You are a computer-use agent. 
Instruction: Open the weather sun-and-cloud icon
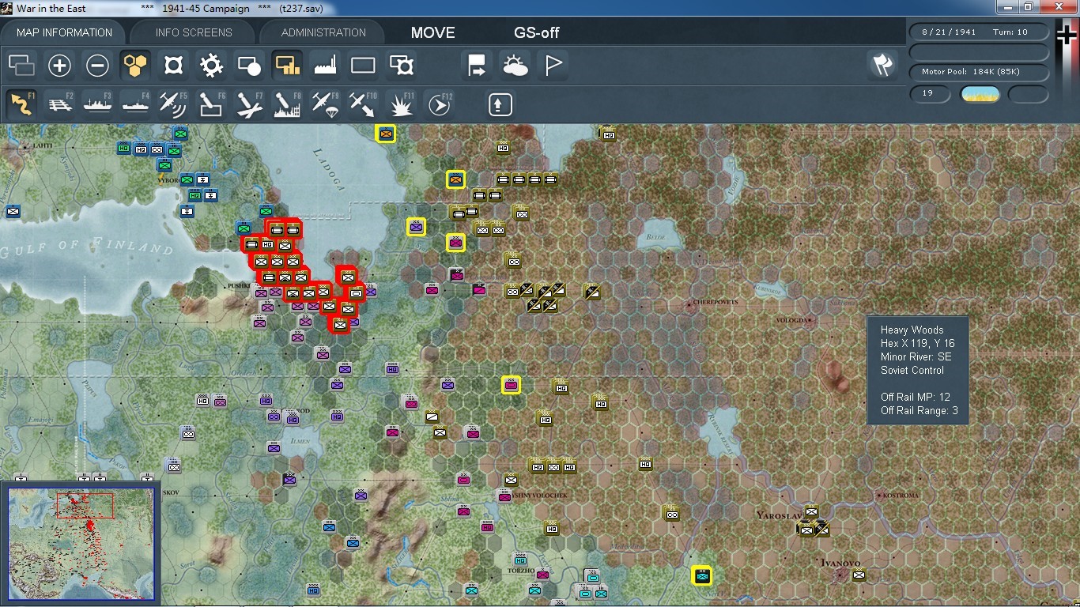coord(515,66)
